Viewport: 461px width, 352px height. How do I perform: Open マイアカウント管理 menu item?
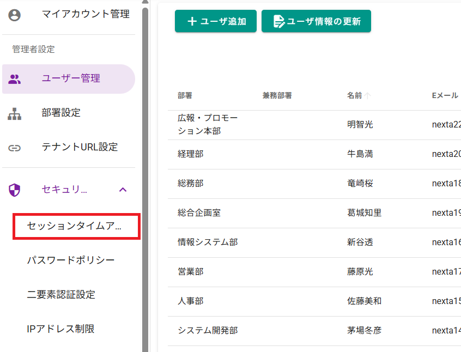point(86,15)
